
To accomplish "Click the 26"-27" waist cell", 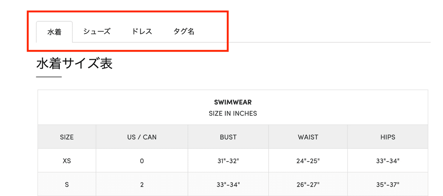I will point(308,184).
